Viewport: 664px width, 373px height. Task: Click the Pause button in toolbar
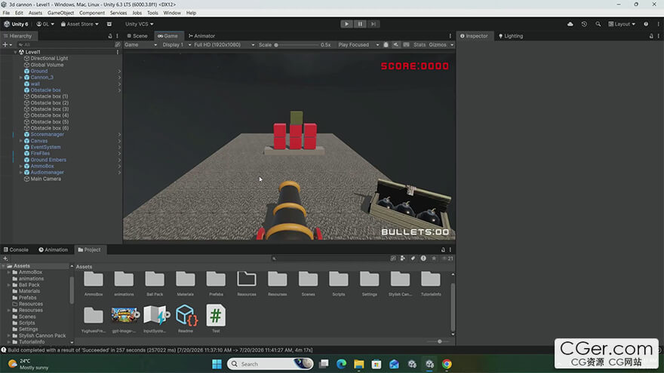click(360, 24)
